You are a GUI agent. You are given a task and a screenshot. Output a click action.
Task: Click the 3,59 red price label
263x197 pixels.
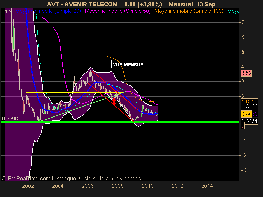pos(246,73)
